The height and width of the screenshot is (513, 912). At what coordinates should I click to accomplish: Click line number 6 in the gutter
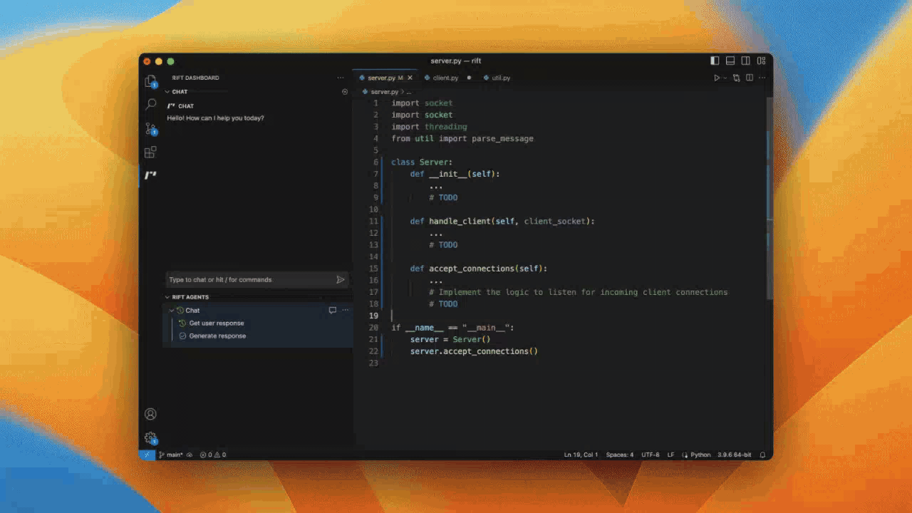tap(375, 162)
